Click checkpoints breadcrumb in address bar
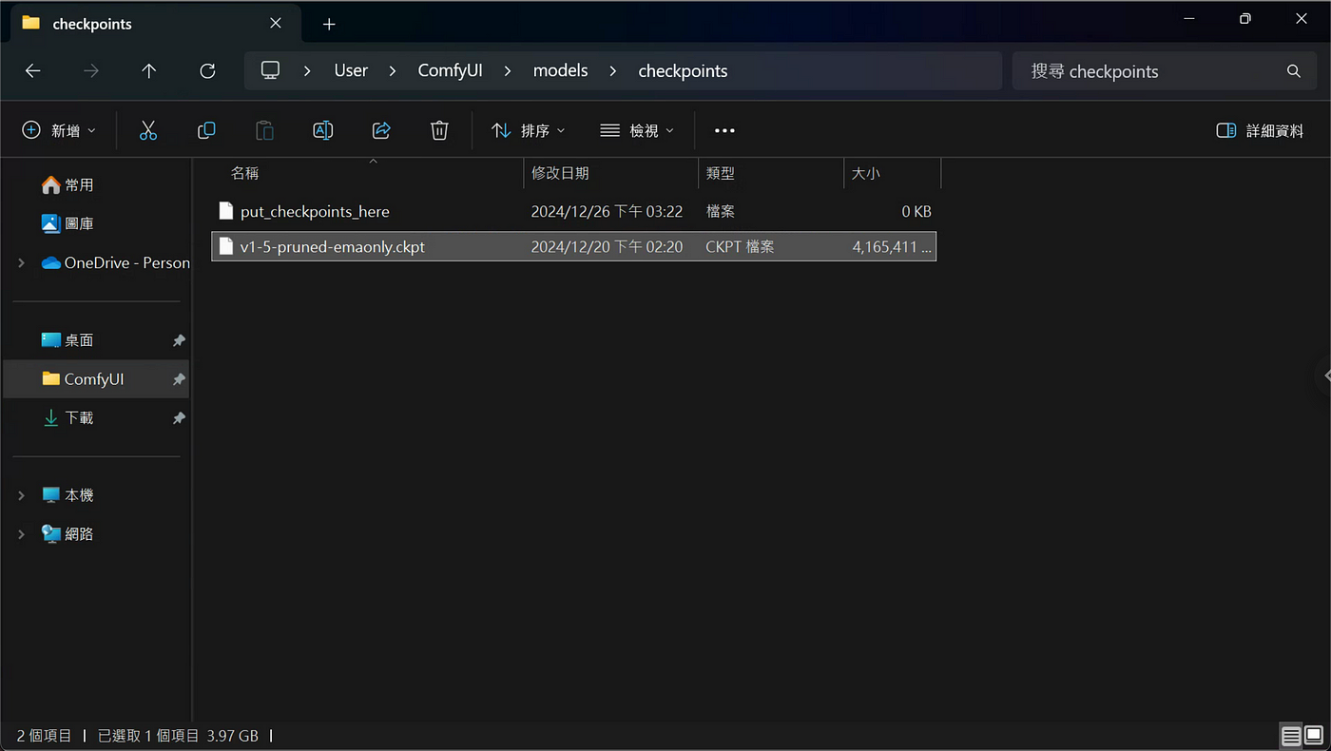Viewport: 1331px width, 751px height. tap(683, 71)
